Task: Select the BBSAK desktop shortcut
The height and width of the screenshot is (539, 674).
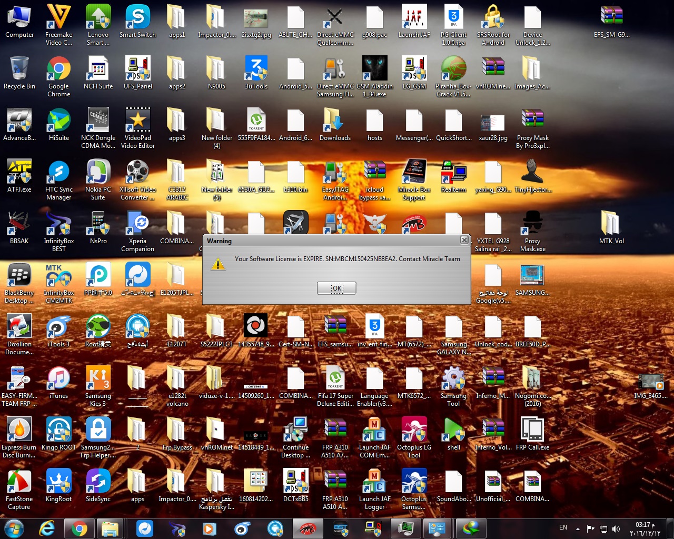Action: click(x=19, y=228)
